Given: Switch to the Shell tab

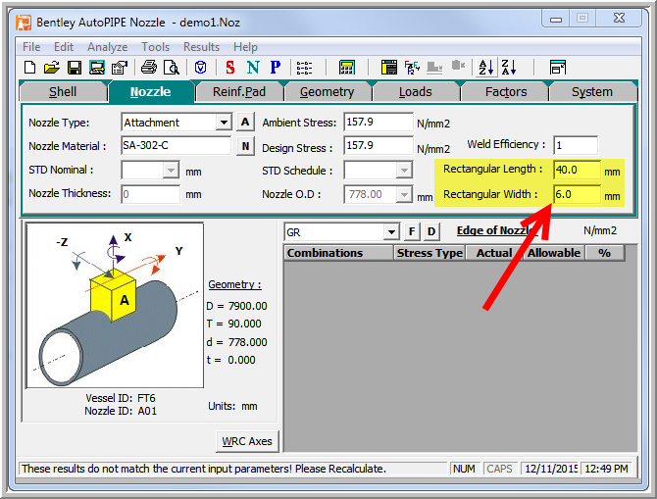Looking at the screenshot, I should tap(63, 92).
